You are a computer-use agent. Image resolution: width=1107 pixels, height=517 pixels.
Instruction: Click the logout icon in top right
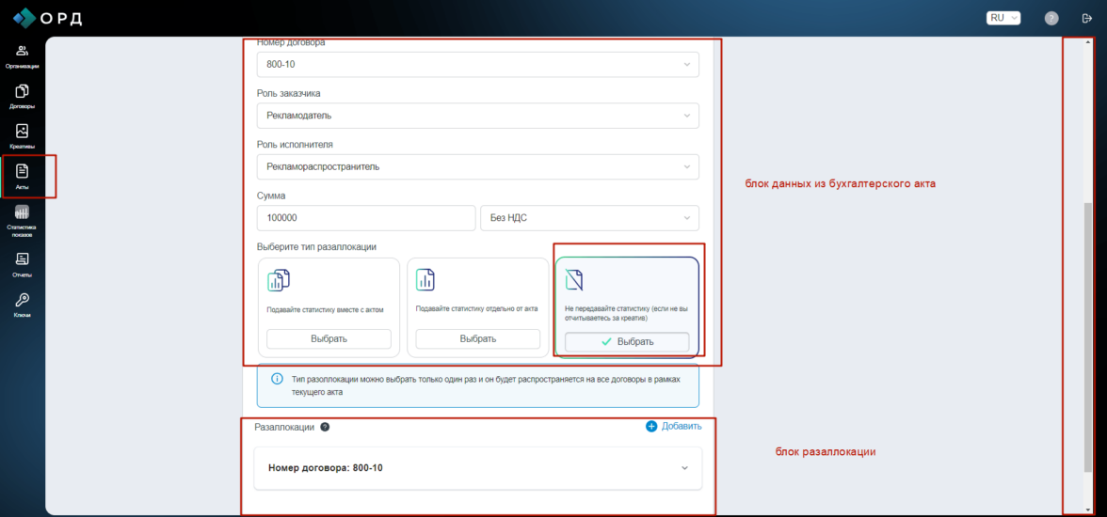(1087, 18)
